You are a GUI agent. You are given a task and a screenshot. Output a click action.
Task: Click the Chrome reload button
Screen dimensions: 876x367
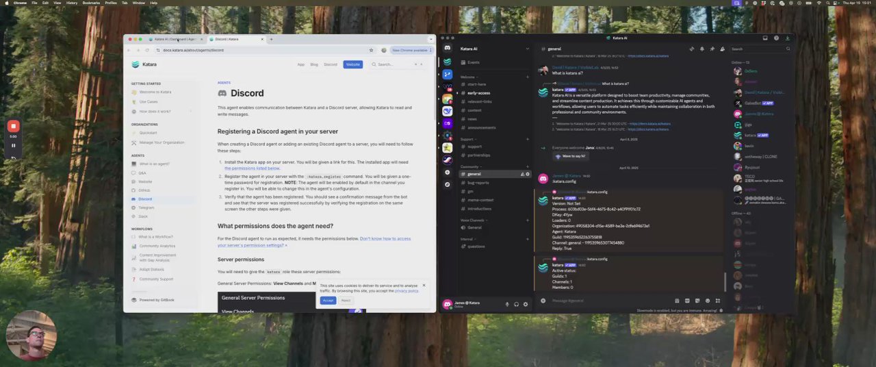146,50
